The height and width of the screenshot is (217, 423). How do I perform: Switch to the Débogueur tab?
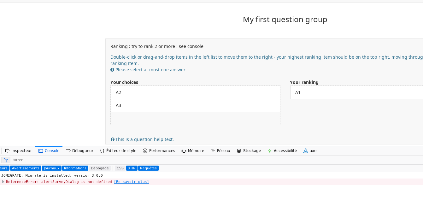click(79, 151)
